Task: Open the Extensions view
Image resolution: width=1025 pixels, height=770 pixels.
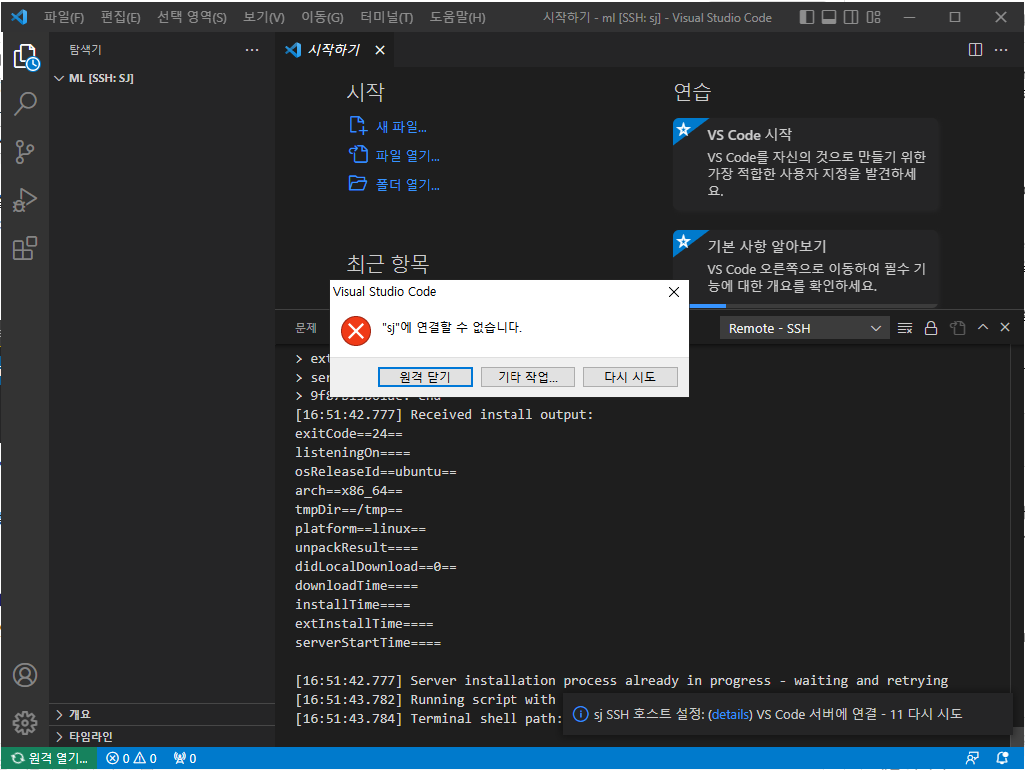Action: point(25,248)
